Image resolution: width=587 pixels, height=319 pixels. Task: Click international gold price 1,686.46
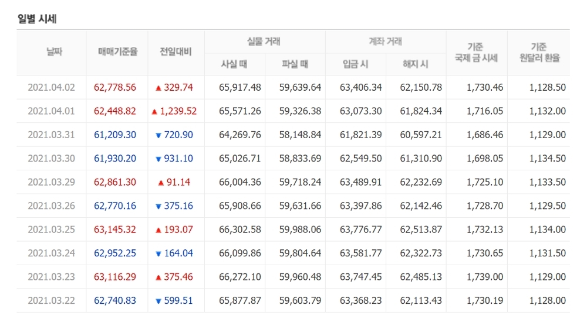(485, 135)
